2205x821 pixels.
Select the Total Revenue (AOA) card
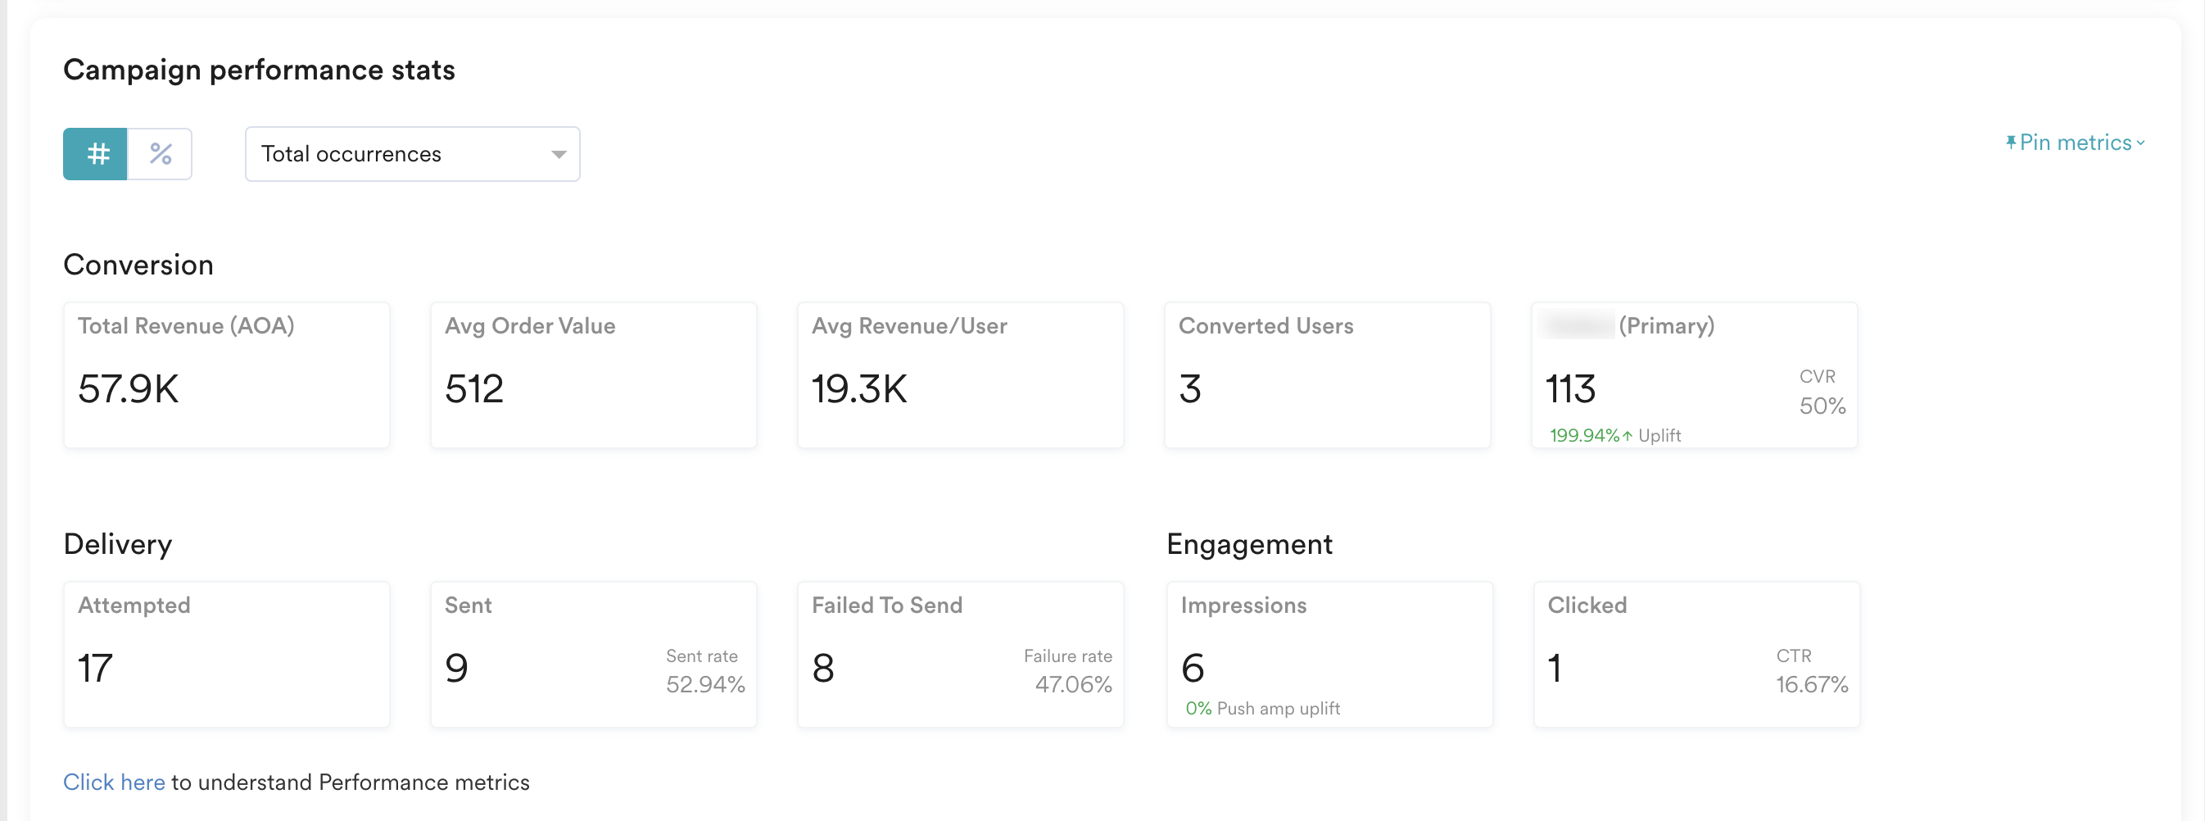(226, 375)
